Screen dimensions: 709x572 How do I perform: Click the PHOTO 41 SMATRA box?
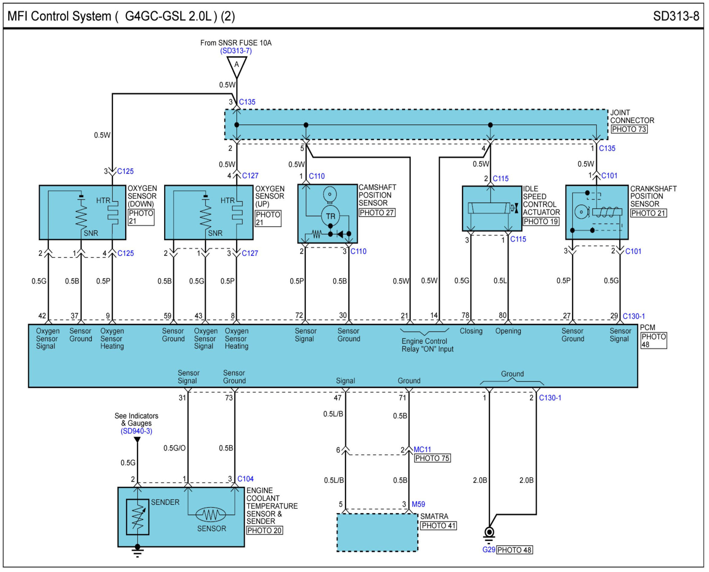coord(438,525)
